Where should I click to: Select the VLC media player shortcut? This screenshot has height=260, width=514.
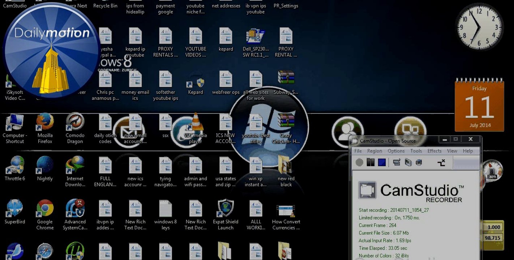196,129
